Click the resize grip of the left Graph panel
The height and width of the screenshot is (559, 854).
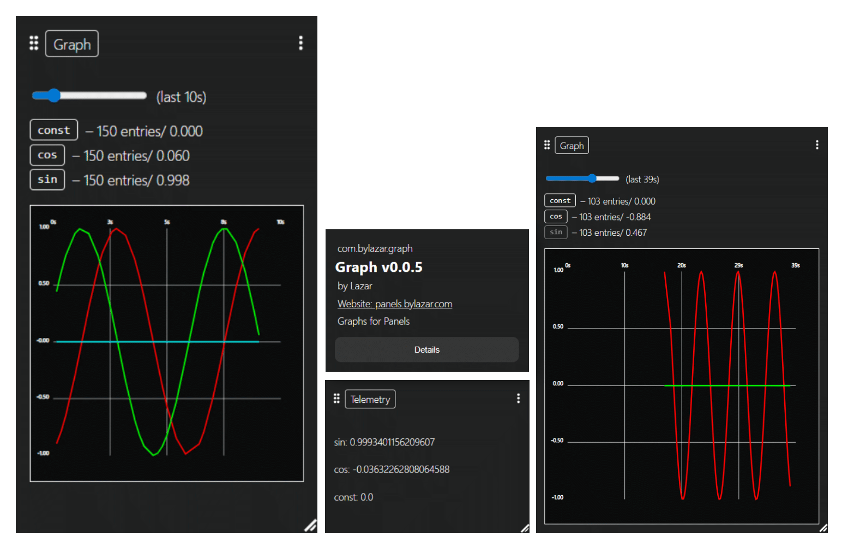click(x=310, y=525)
